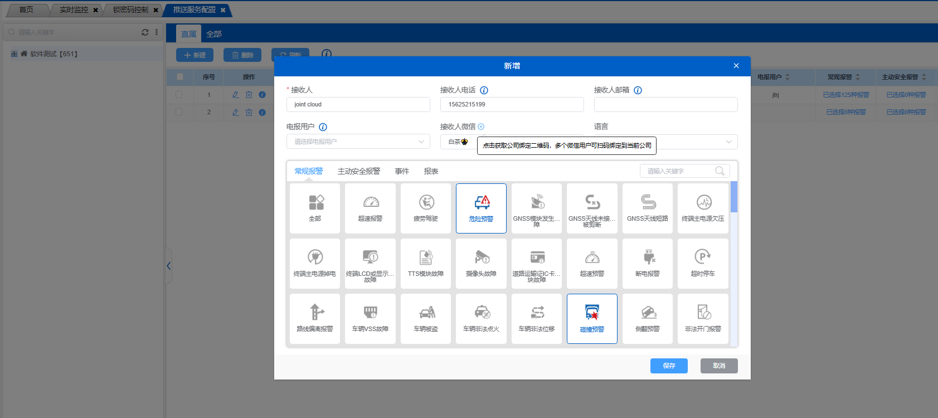The height and width of the screenshot is (418, 938).
Task: Deselect the 碰撞预警 collision warning tile
Action: tap(592, 319)
